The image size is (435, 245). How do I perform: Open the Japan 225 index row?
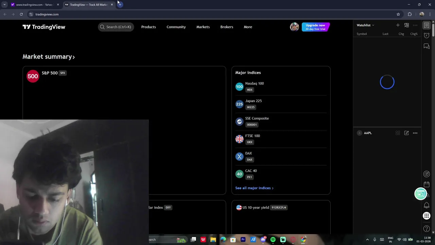coord(281,104)
